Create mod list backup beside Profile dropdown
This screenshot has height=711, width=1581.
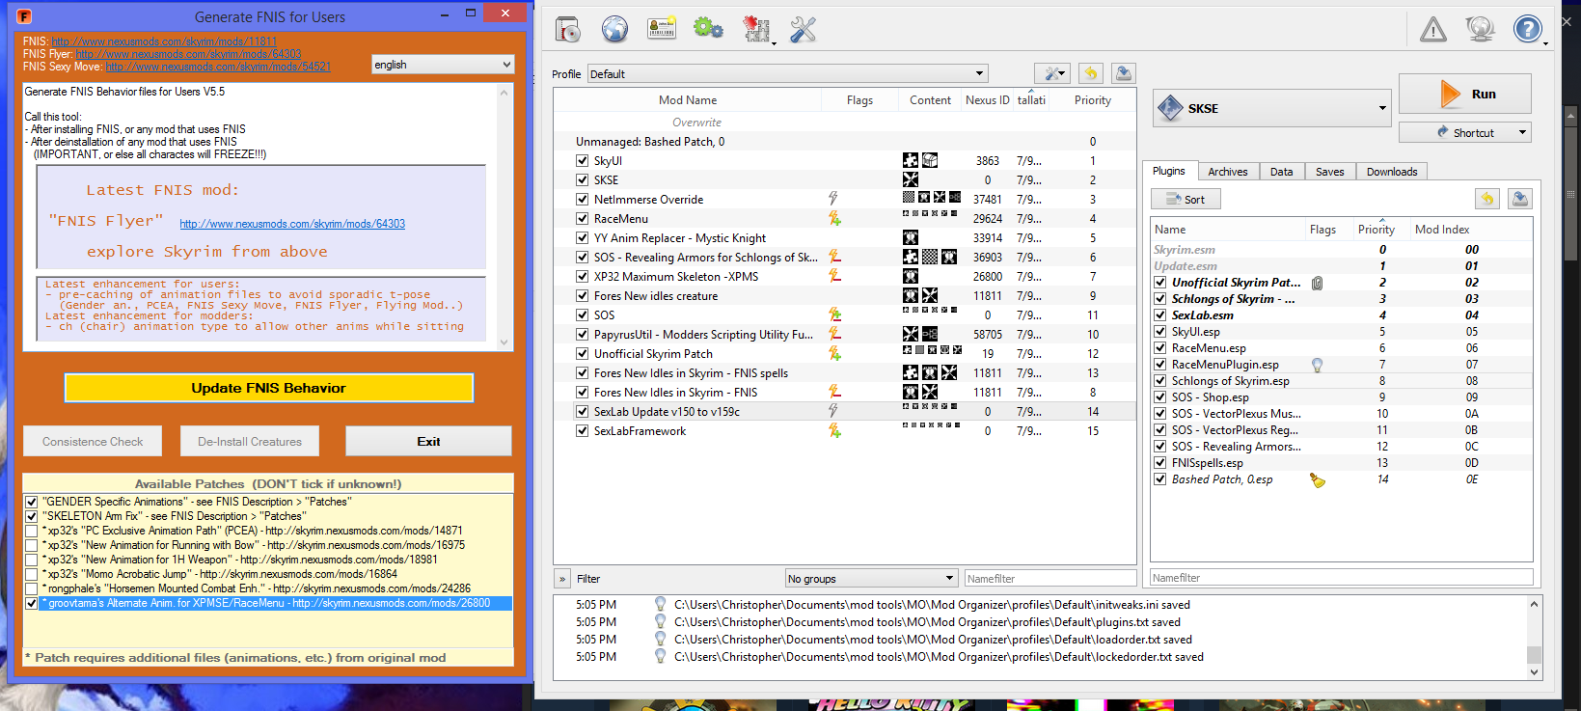coord(1123,73)
